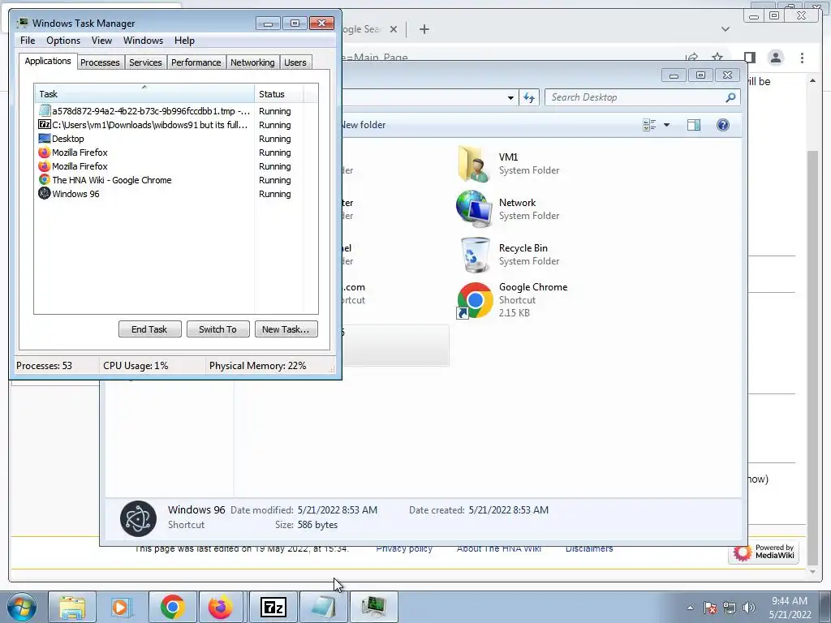Select the Task Manager taskbar button

coord(374,607)
